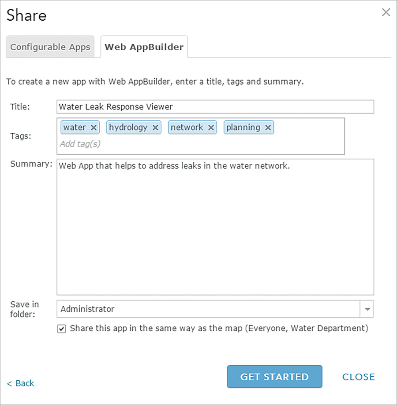The image size is (397, 405).
Task: Click into the Title text field
Action: click(215, 107)
